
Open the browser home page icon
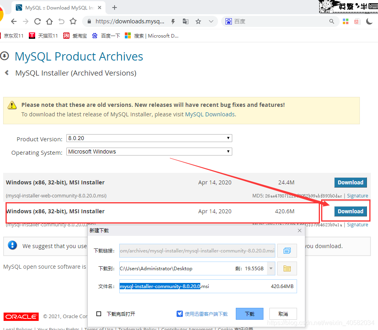49,21
